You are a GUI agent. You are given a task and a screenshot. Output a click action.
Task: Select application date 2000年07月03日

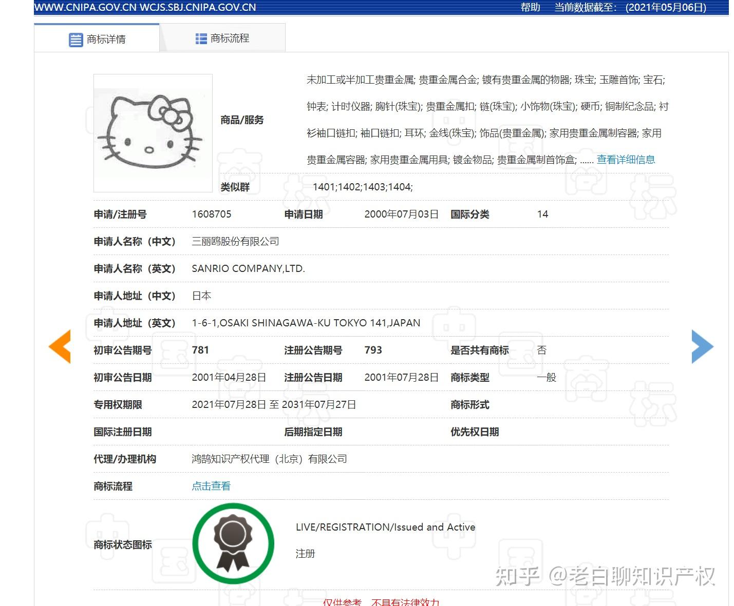[x=402, y=214]
